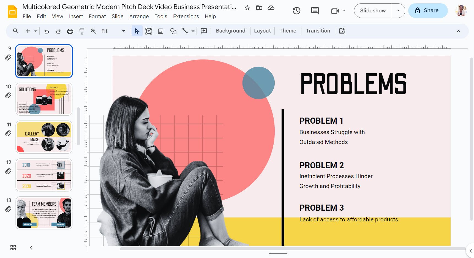Open the Slideshow options dropdown arrow
474x258 pixels.
point(398,10)
